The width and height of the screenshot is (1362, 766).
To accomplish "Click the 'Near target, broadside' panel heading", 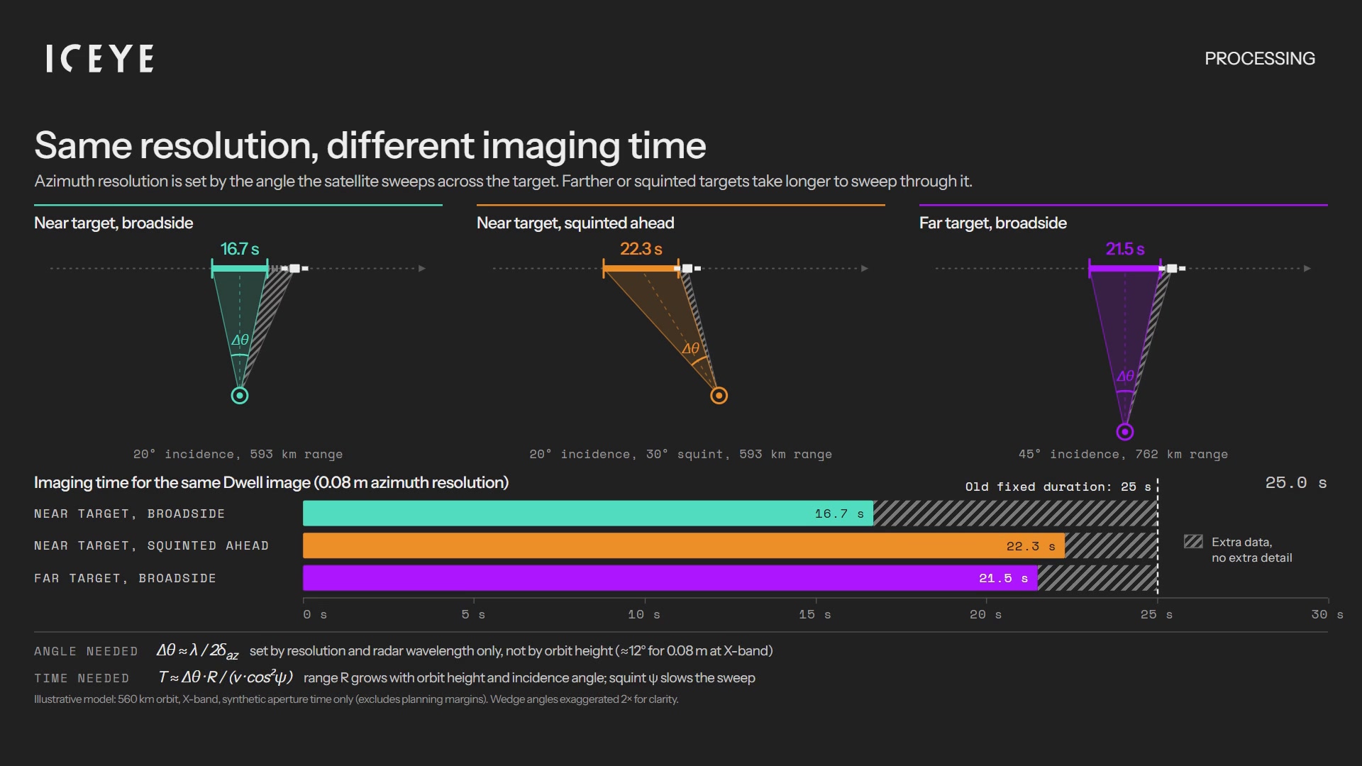I will [113, 223].
